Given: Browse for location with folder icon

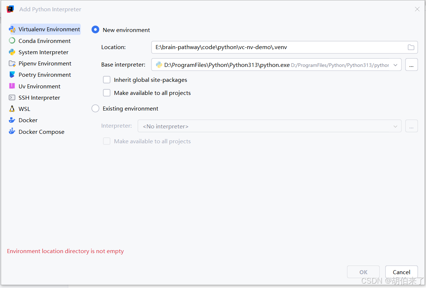Looking at the screenshot, I should point(411,47).
